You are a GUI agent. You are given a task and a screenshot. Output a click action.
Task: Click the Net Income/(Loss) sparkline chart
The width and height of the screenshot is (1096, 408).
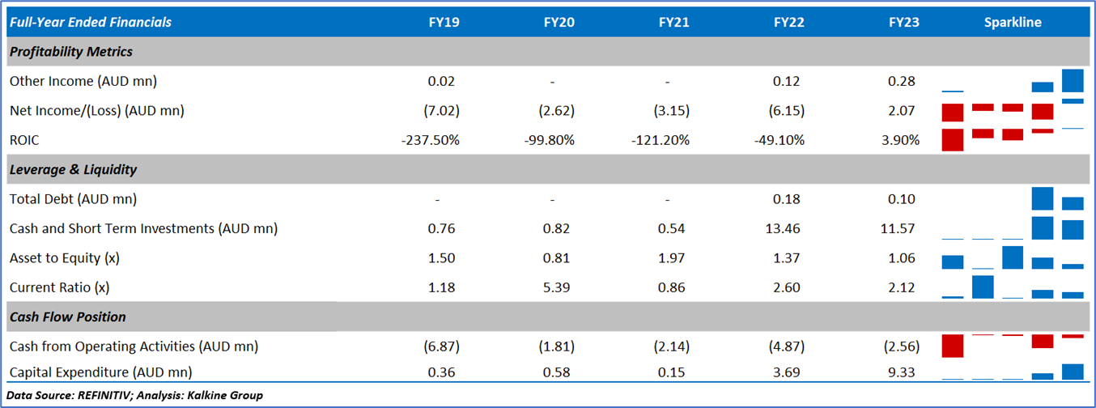1013,111
